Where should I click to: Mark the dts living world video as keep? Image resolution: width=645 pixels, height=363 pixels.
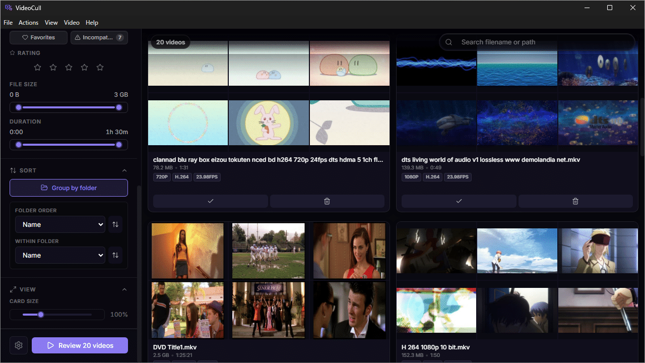coord(459,201)
